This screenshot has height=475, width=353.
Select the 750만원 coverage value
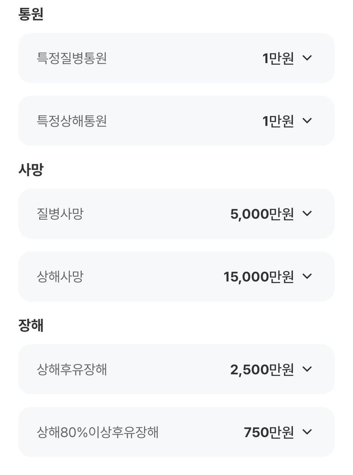pyautogui.click(x=269, y=432)
